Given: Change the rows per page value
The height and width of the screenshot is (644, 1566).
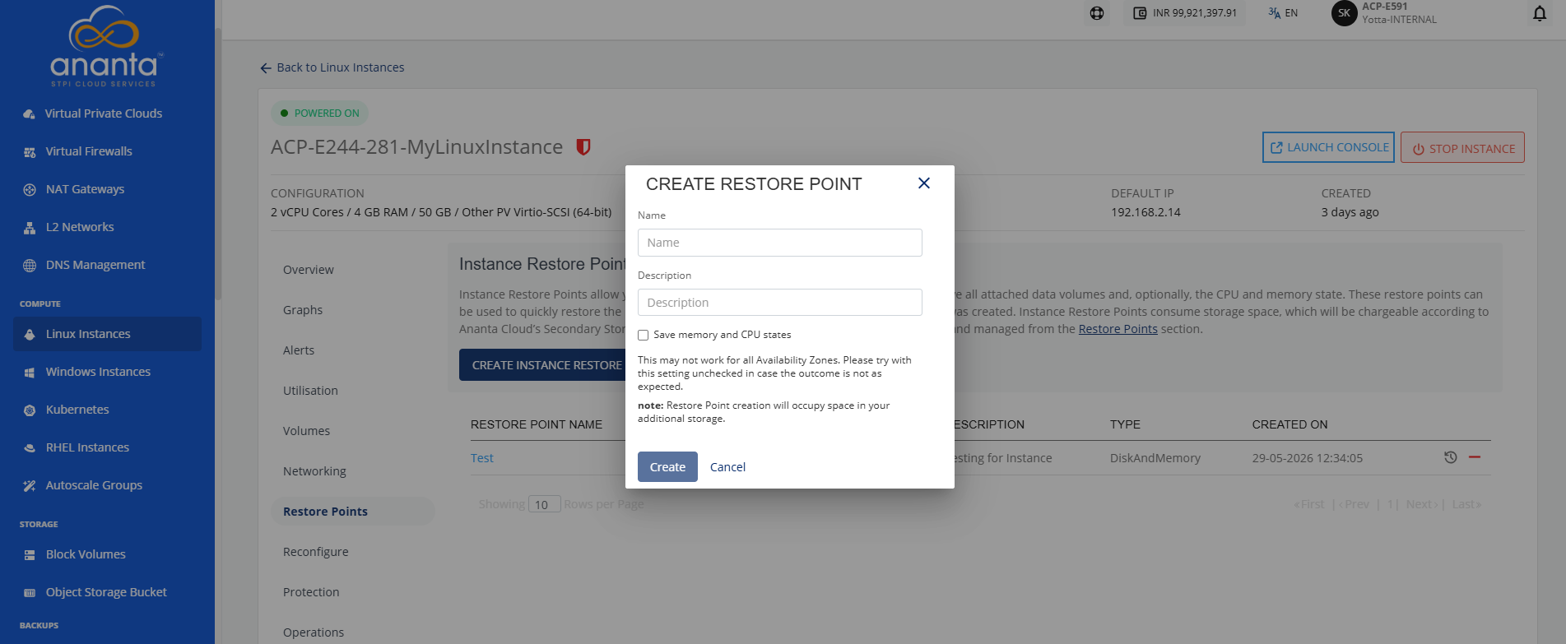Looking at the screenshot, I should coord(544,504).
